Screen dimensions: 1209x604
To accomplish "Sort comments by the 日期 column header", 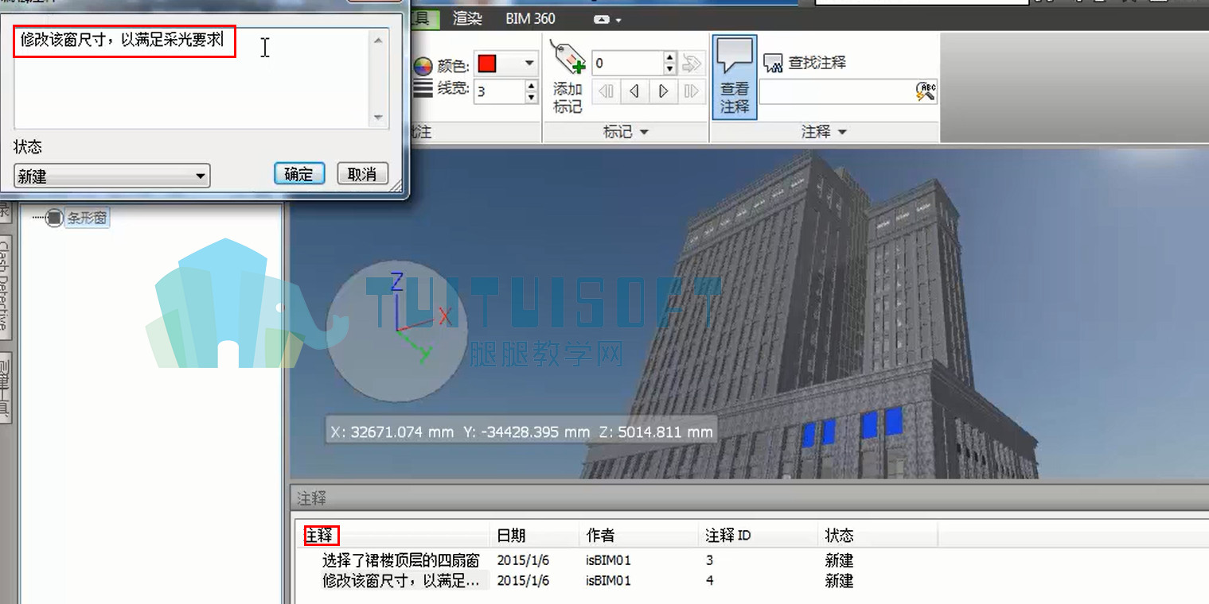I will [x=534, y=536].
